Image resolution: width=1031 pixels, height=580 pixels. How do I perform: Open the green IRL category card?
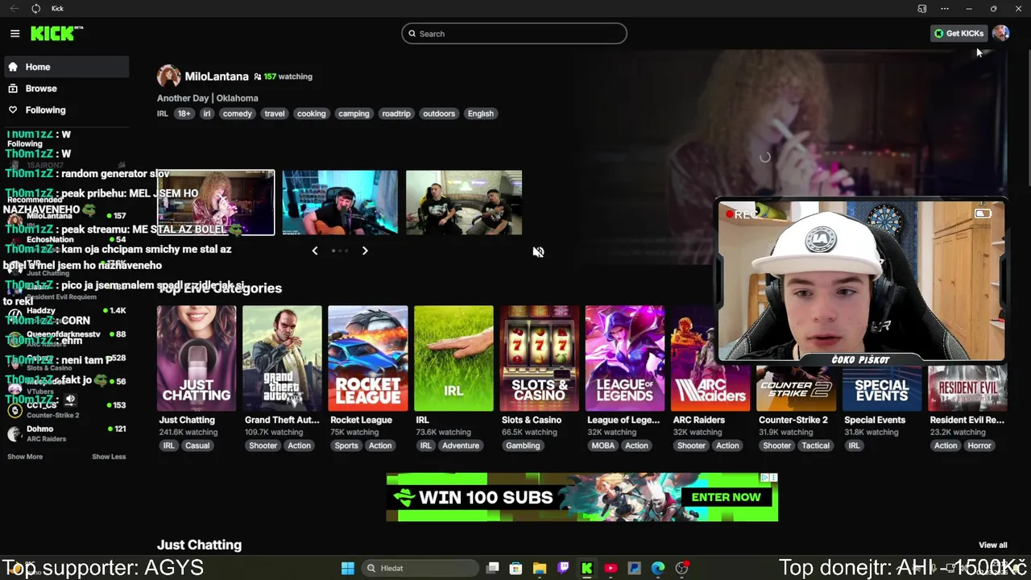click(x=453, y=358)
